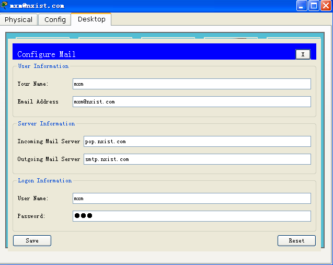Close Configure Mail with the X button
This screenshot has height=265, width=333.
point(303,54)
